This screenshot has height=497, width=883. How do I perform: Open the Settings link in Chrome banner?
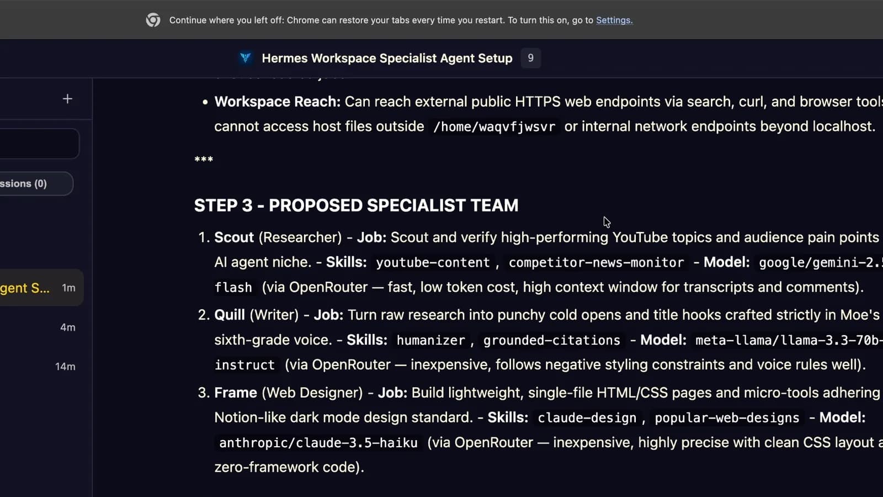point(614,20)
